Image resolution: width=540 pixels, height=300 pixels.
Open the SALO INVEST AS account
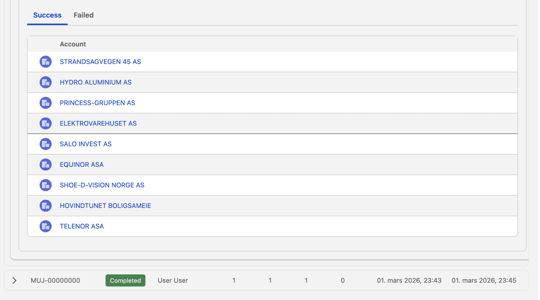click(x=85, y=144)
